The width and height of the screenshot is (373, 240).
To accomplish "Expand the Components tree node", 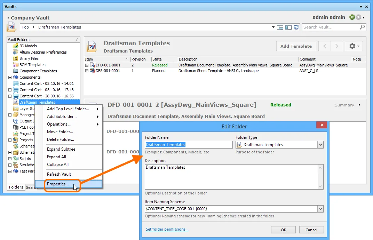I will click(10, 77).
